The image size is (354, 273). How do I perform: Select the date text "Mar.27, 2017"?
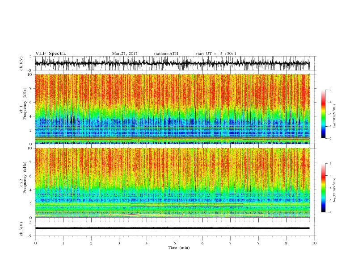[x=125, y=54]
